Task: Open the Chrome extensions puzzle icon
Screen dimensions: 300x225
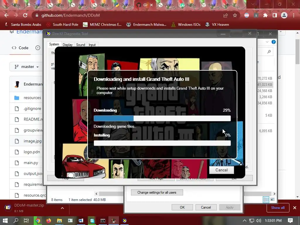Action: point(265,15)
